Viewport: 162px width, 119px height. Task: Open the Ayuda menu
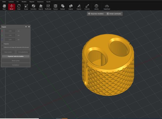click(48, 2)
